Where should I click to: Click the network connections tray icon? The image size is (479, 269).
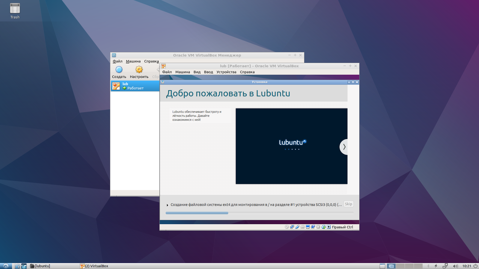click(445, 266)
